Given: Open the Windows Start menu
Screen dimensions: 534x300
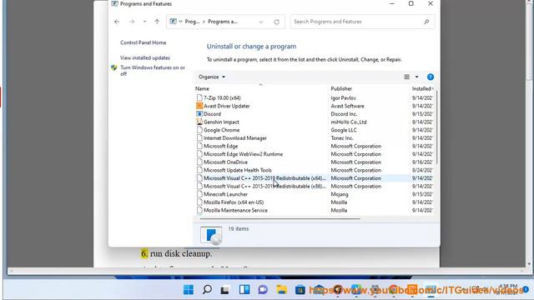Looking at the screenshot, I should click(x=189, y=289).
